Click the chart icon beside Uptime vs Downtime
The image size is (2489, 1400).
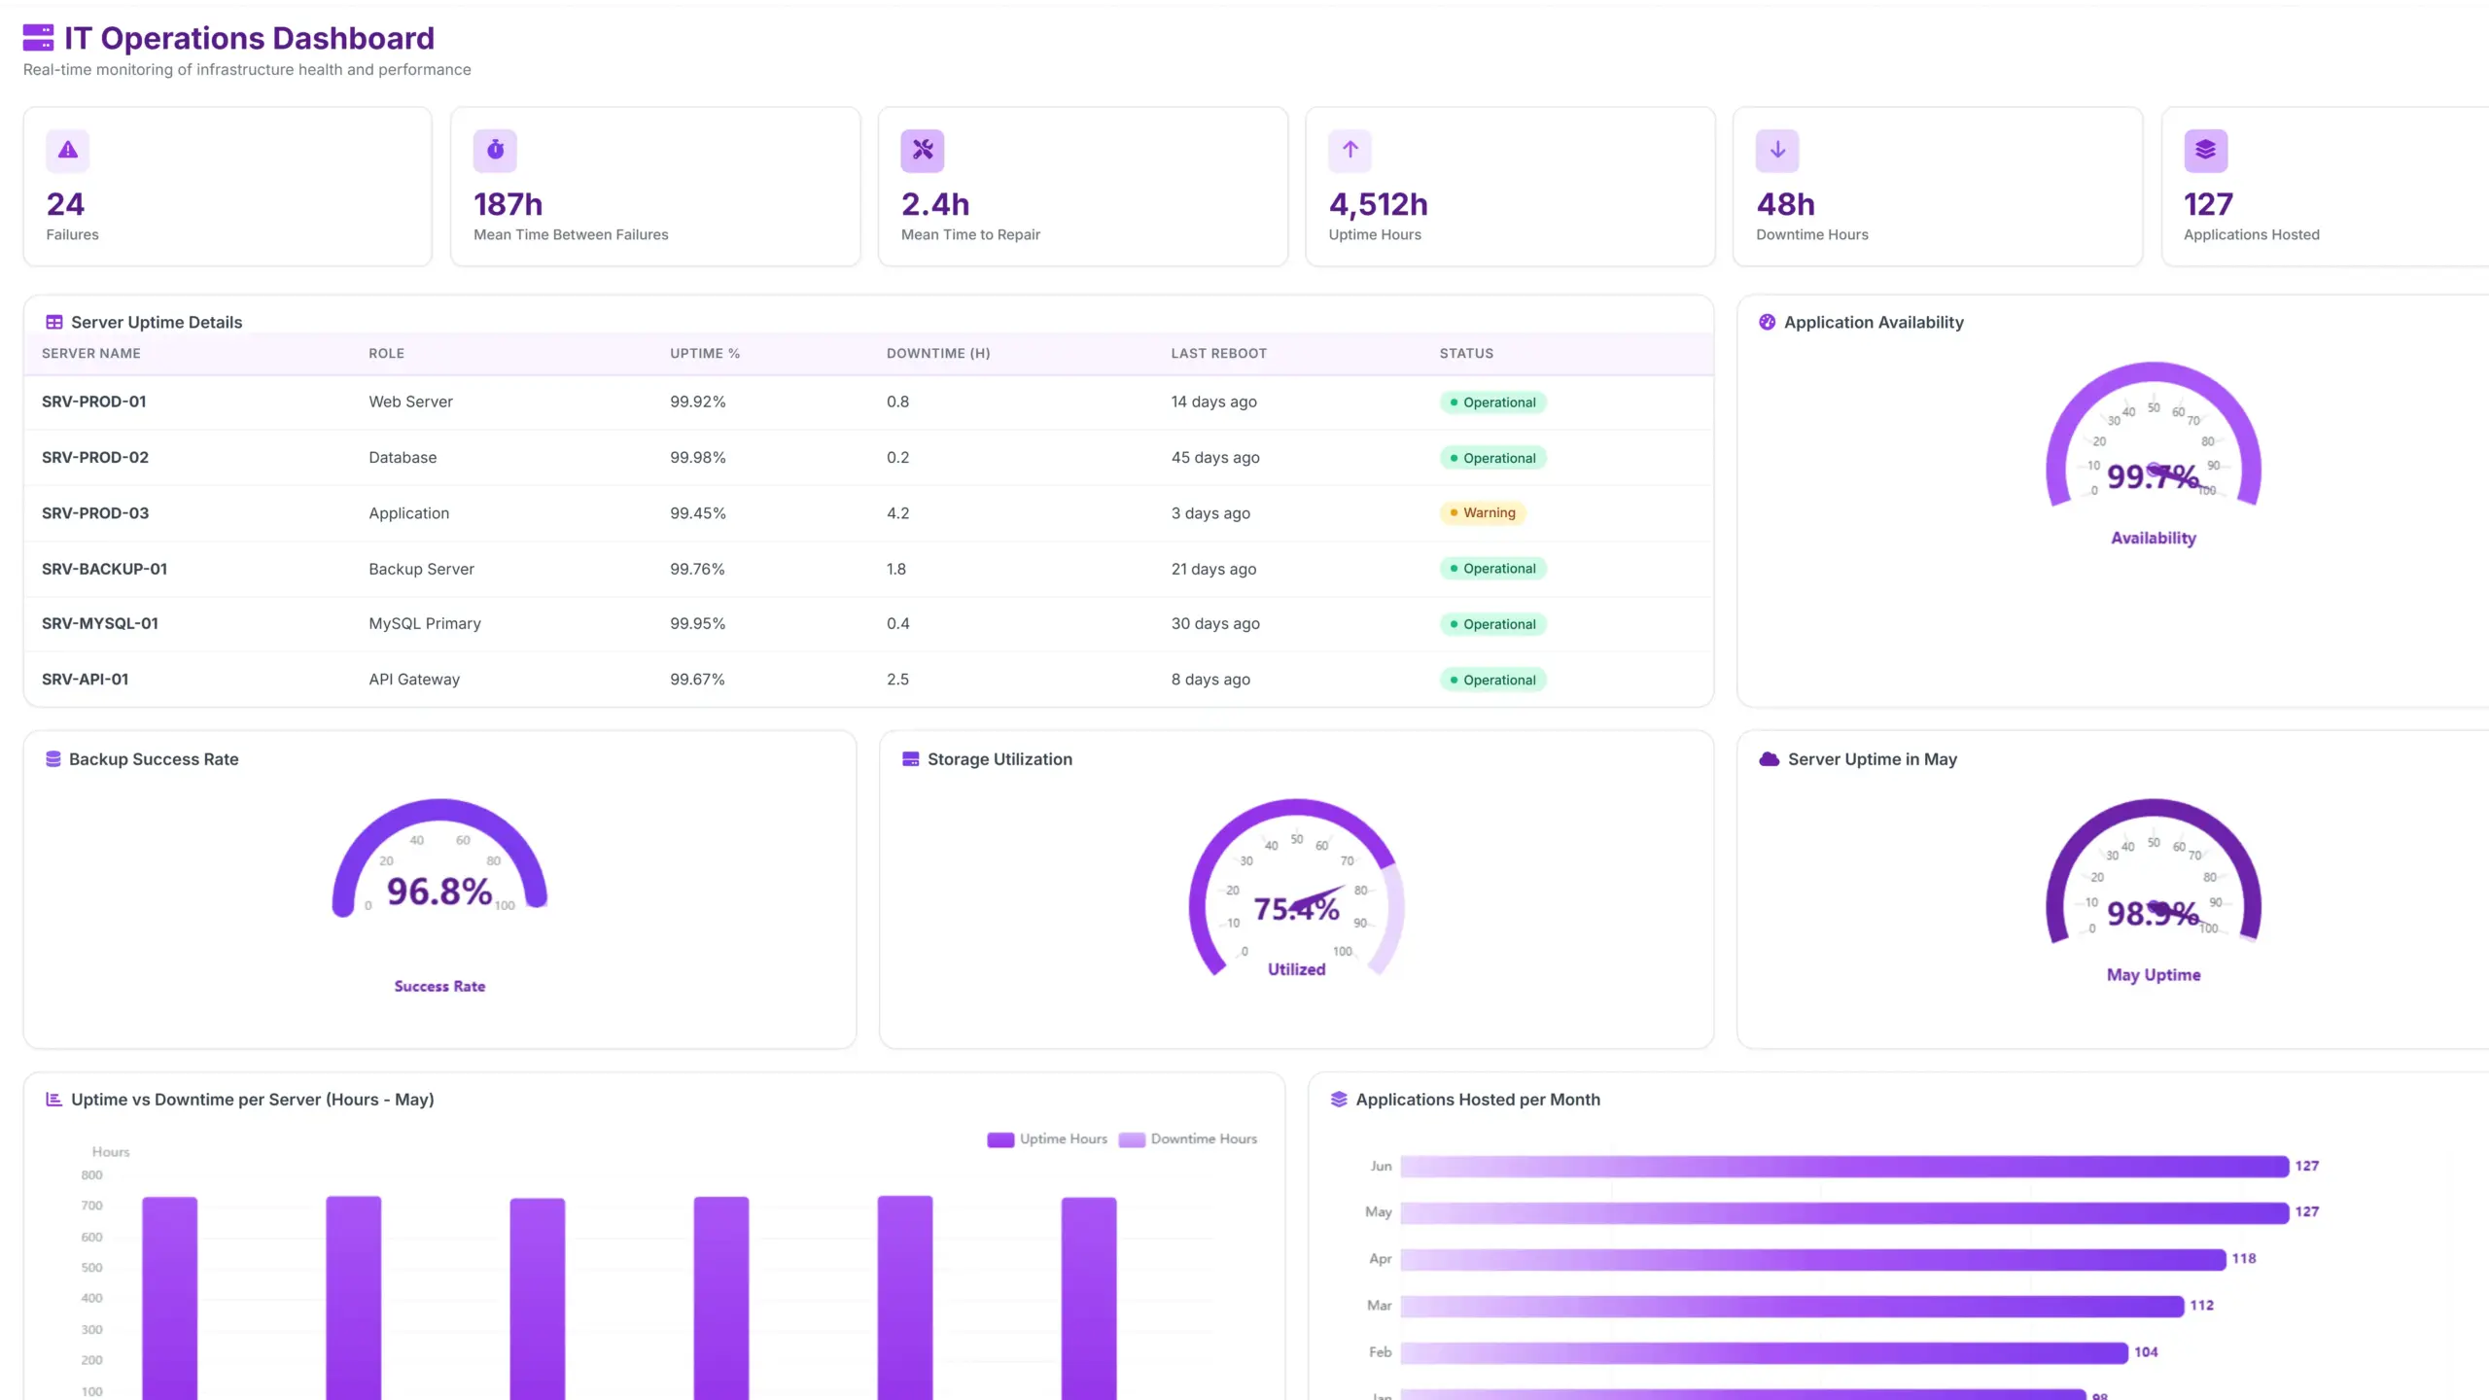[x=53, y=1100]
